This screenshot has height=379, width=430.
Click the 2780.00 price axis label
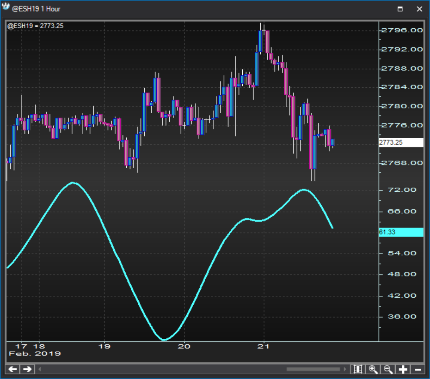pos(402,106)
